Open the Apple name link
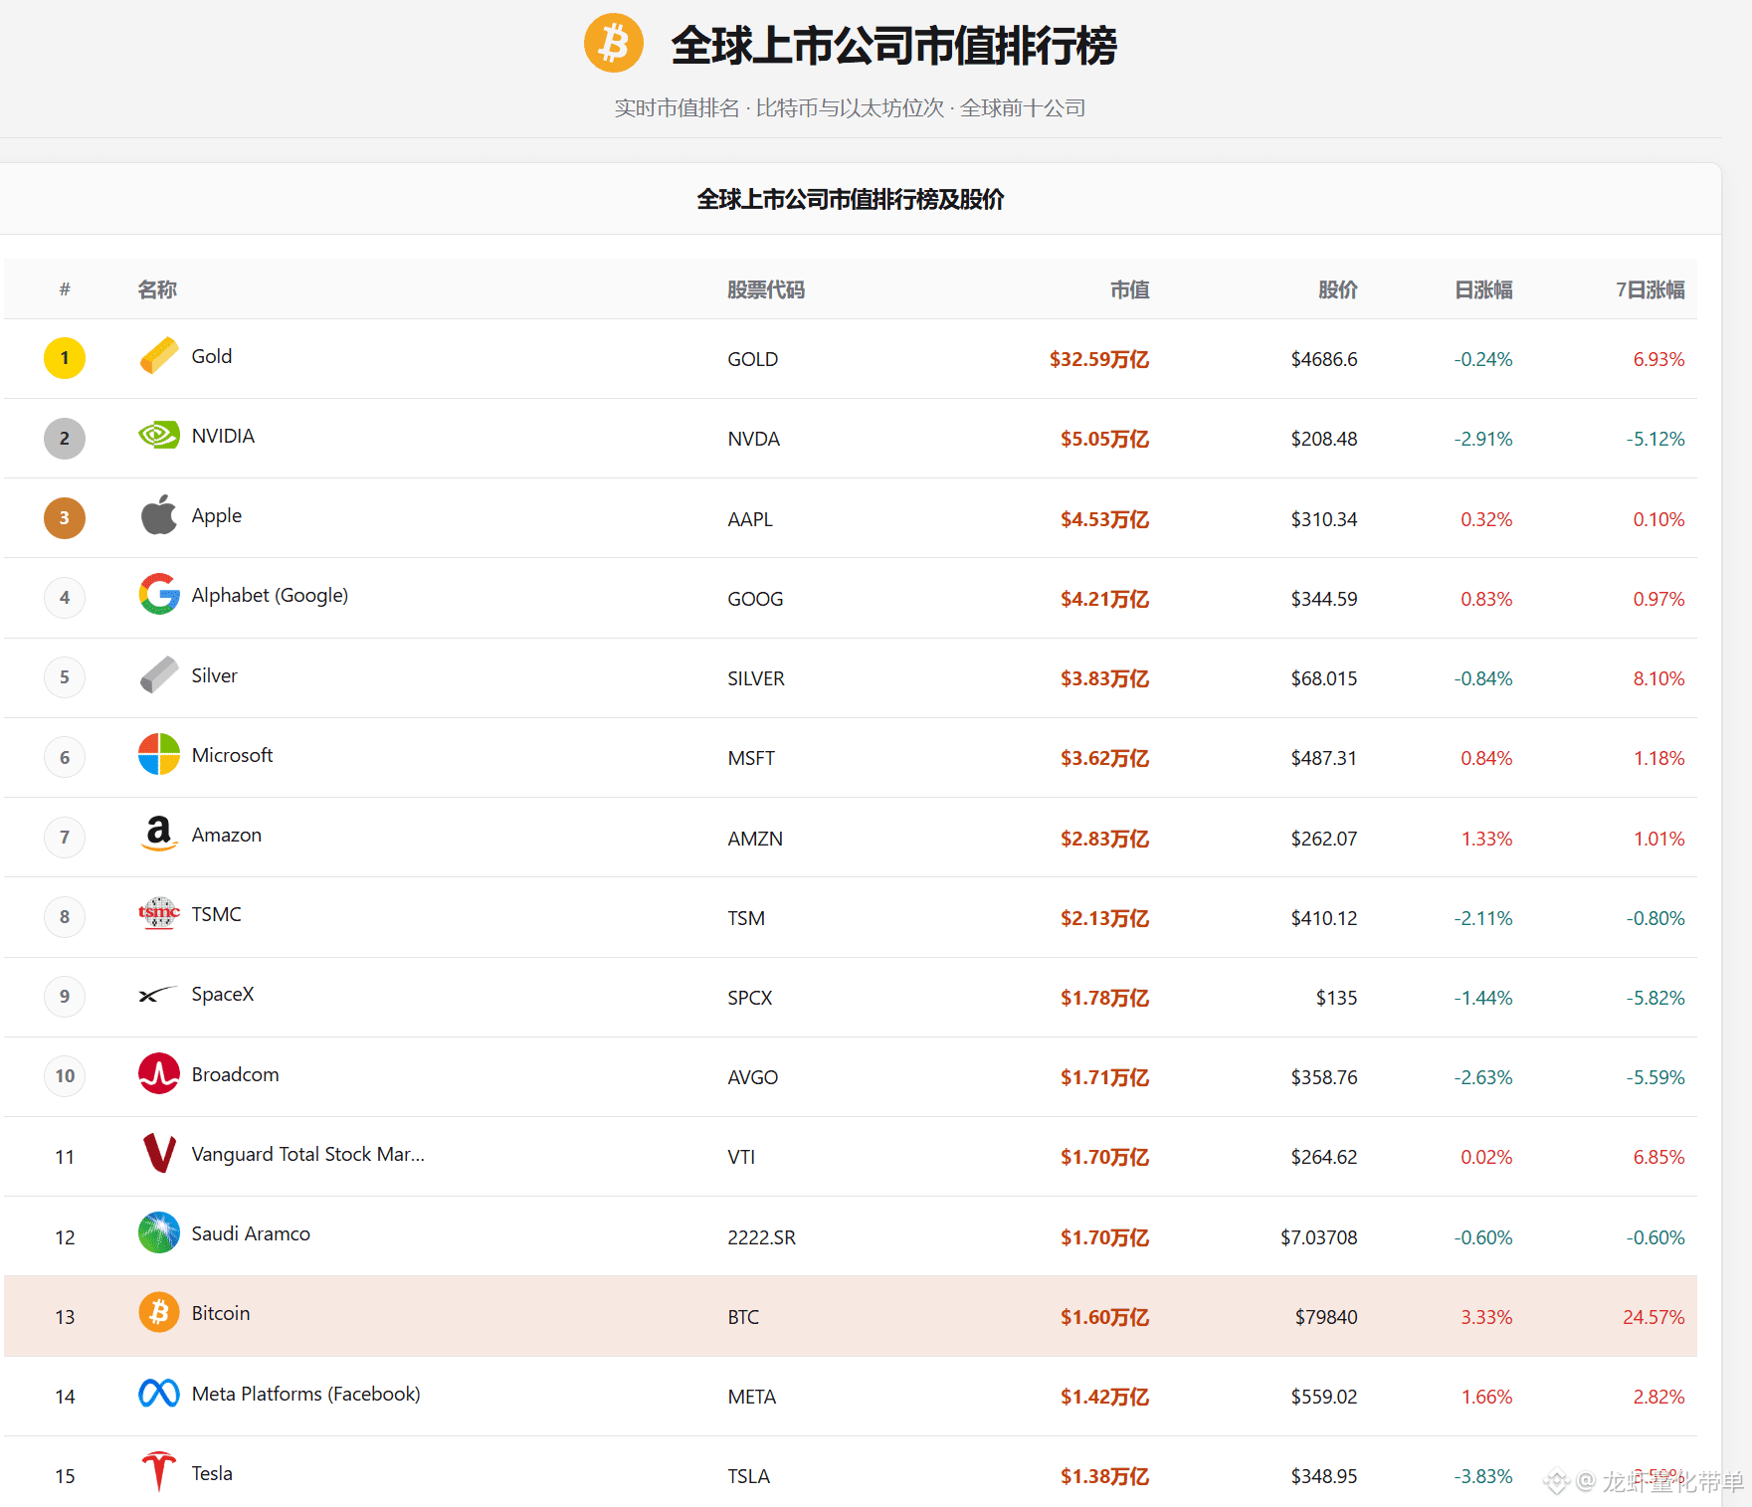Screen dimensions: 1752x1507 pyautogui.click(x=217, y=516)
